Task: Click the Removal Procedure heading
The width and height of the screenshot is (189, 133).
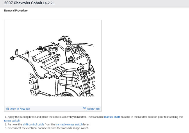Action: 16,10
